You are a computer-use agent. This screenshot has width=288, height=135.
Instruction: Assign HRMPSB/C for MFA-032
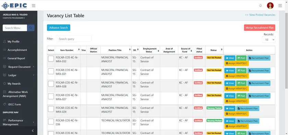tap(237, 63)
